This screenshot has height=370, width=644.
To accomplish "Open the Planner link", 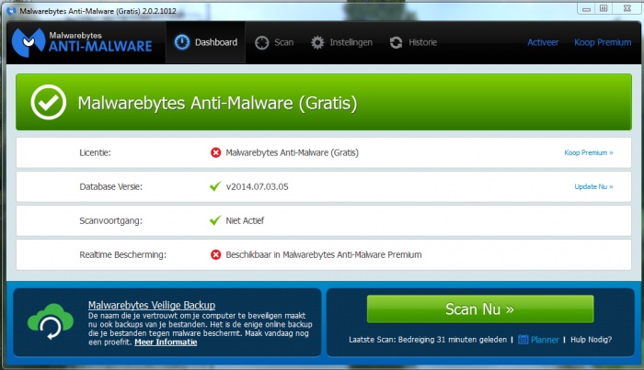I will pyautogui.click(x=545, y=340).
